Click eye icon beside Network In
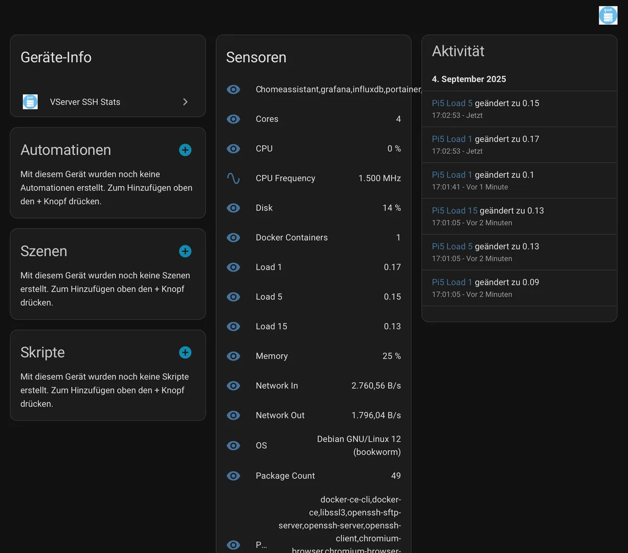Image resolution: width=628 pixels, height=553 pixels. pyautogui.click(x=233, y=386)
